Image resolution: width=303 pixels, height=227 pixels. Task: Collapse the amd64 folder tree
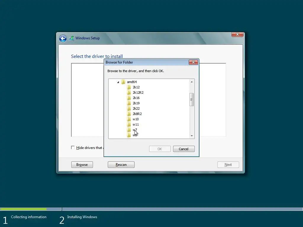[118, 82]
